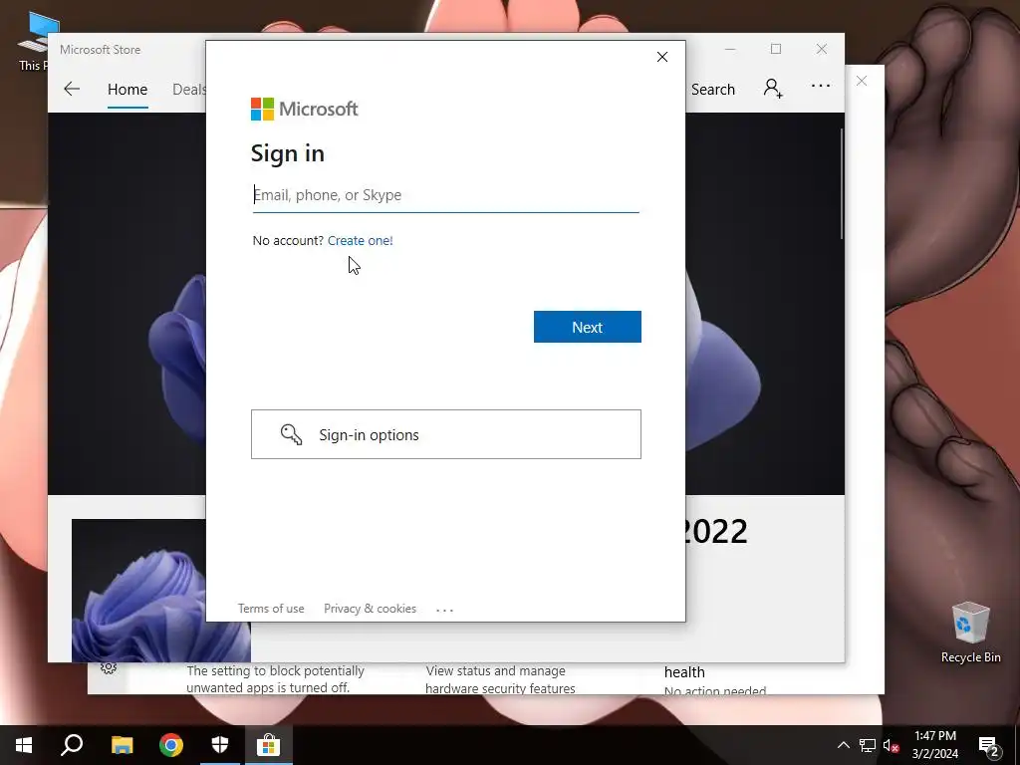Switch to Windows Security on the taskbar

point(220,745)
